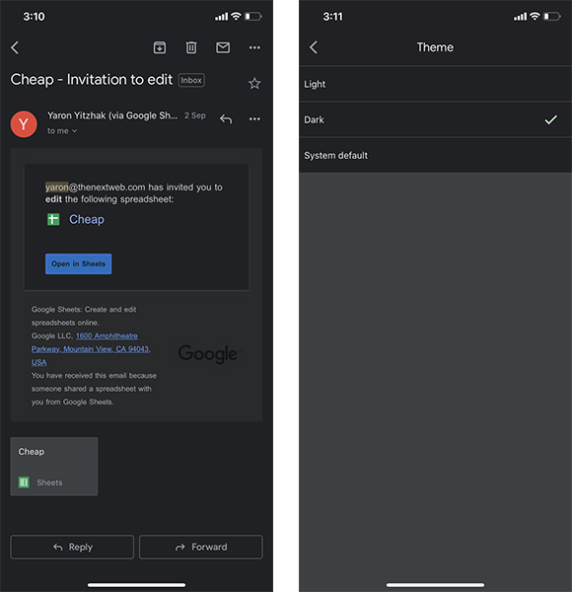Tap the reply arrow beside the sender
572x592 pixels.
tap(226, 119)
